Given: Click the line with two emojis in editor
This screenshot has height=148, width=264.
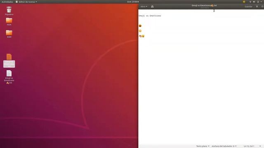Looking at the screenshot, I should pyautogui.click(x=141, y=36).
